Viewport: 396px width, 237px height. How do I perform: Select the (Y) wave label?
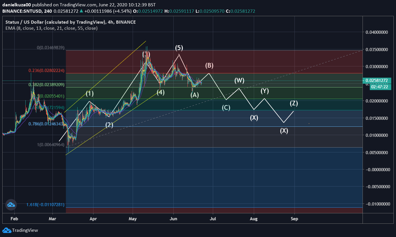point(264,91)
